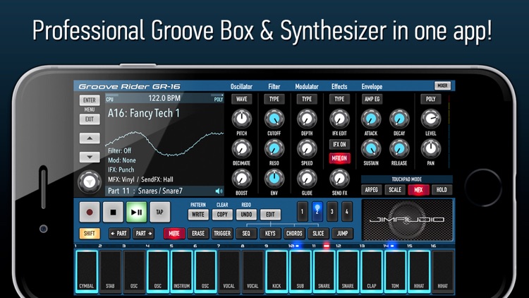Select MFX touchpad mode
Screen dimensions: 529x298
418,190
